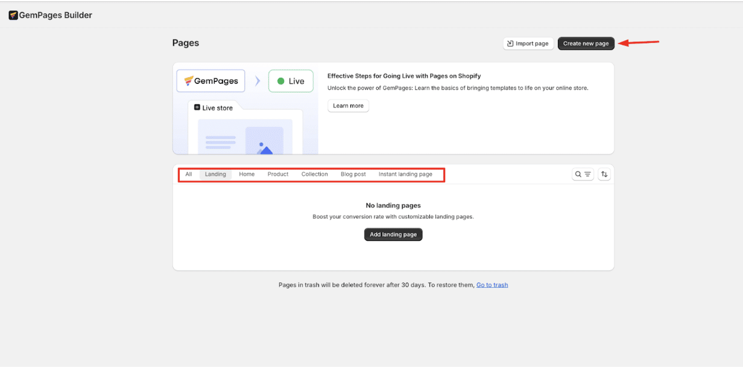
Task: Show the Collection pages tab
Action: [315, 174]
